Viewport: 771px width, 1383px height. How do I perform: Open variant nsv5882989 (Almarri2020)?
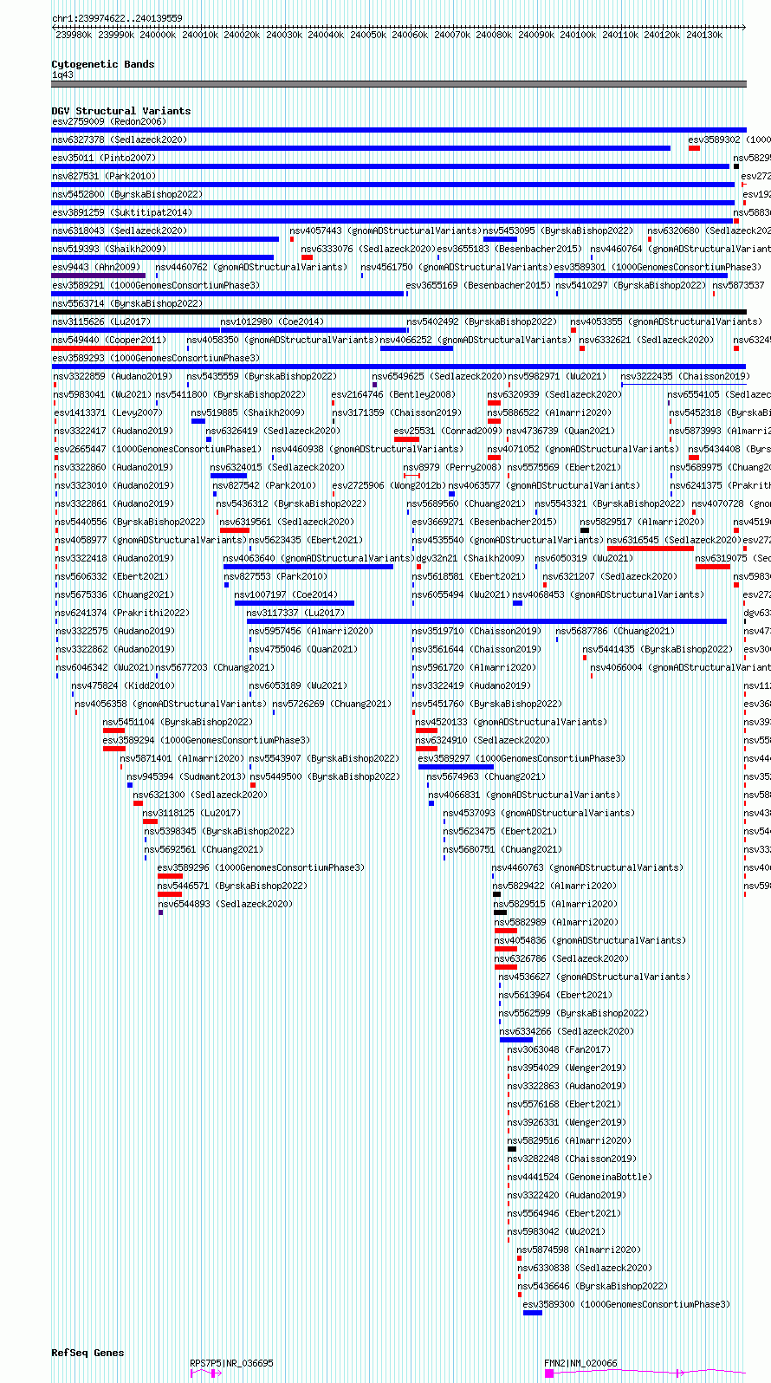point(506,931)
